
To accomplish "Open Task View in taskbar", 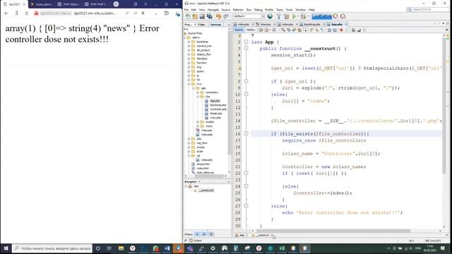I will point(109,248).
